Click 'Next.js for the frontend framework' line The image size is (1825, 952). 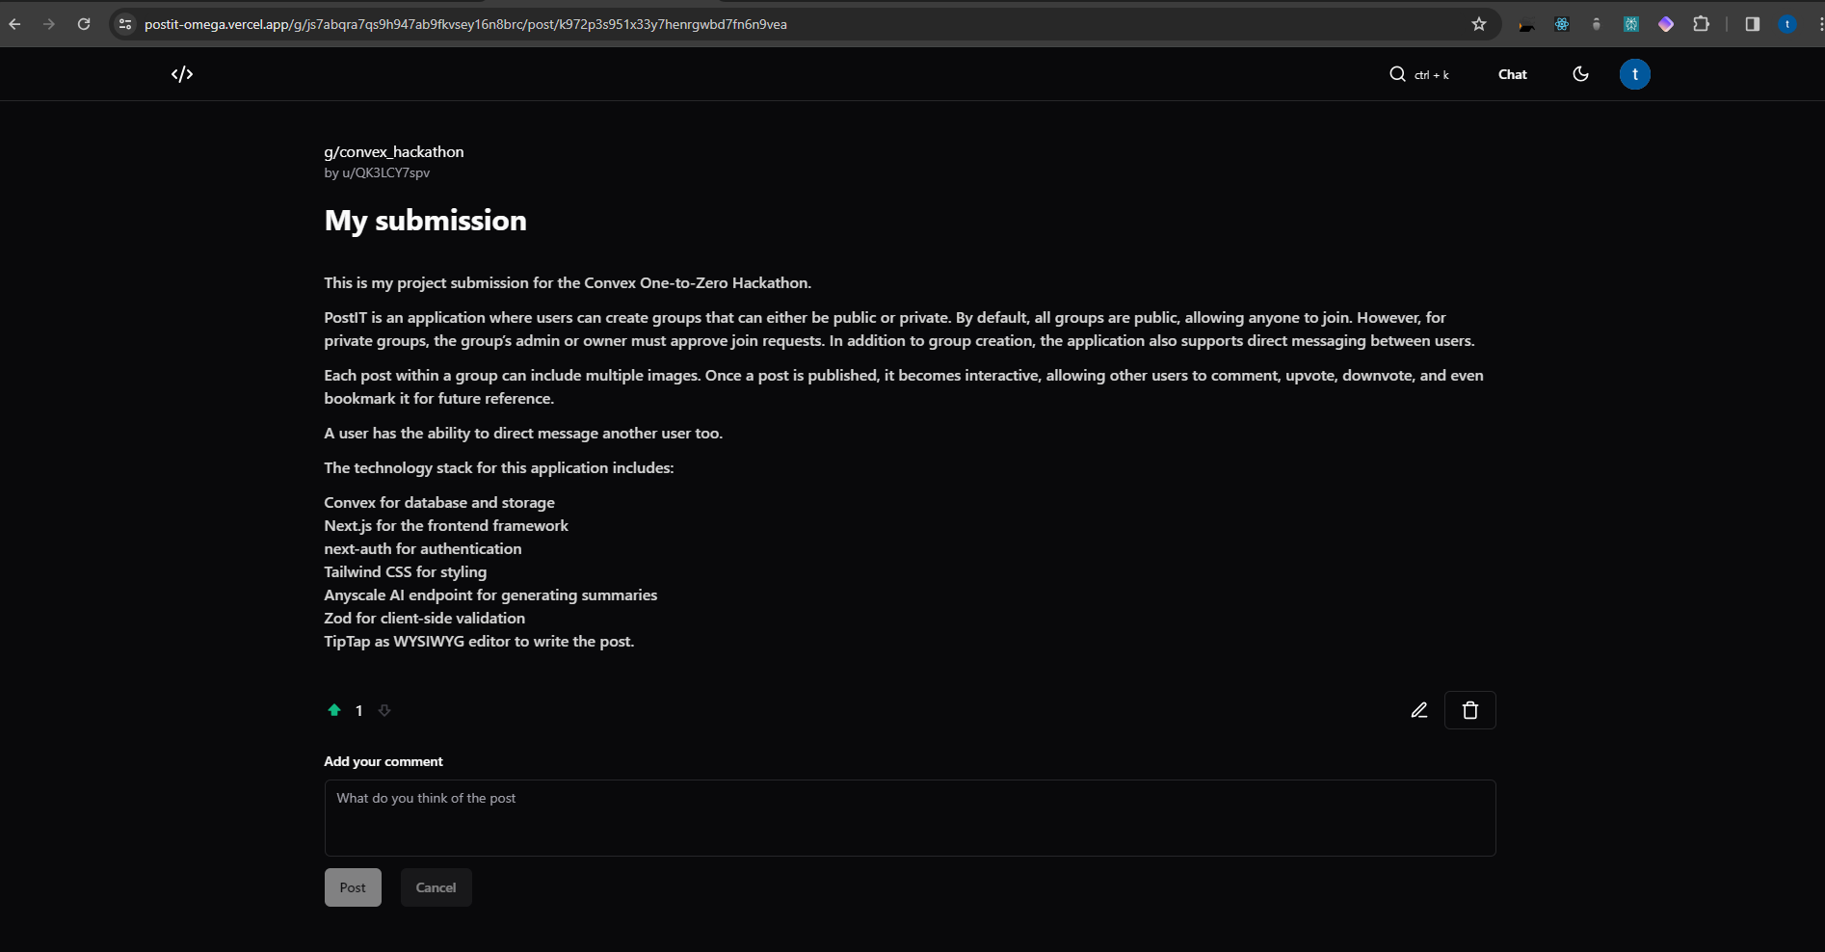(x=446, y=525)
